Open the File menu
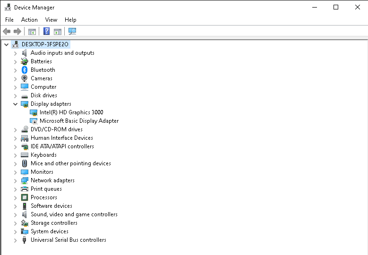This screenshot has width=368, height=255. [x=9, y=20]
